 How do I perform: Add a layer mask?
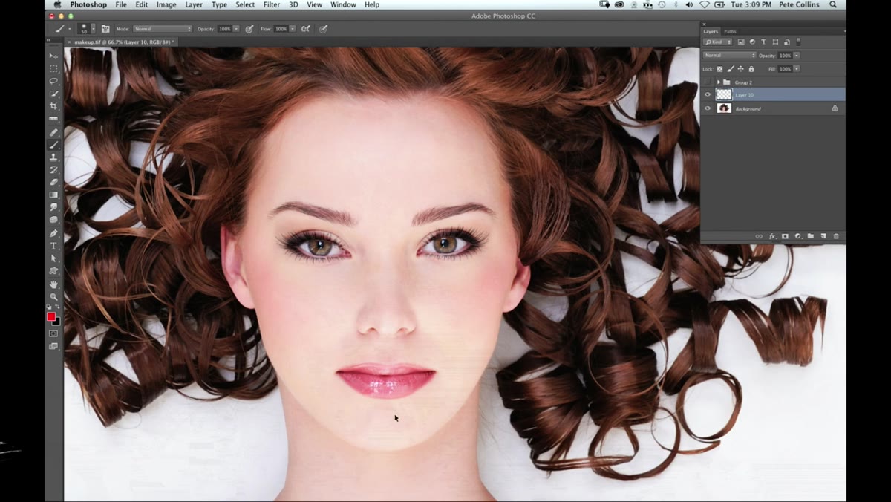(x=785, y=236)
